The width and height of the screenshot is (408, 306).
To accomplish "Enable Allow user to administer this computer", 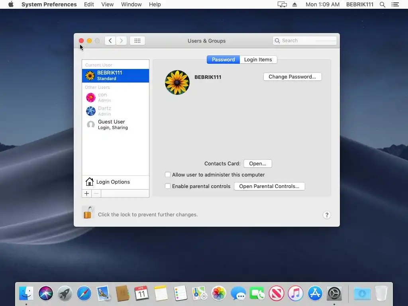I will pyautogui.click(x=168, y=175).
